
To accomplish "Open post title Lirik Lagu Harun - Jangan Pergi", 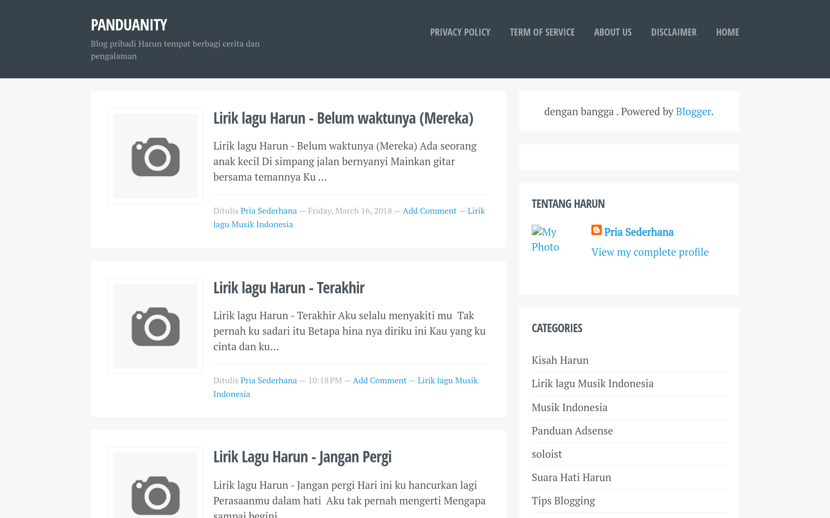I will point(302,457).
